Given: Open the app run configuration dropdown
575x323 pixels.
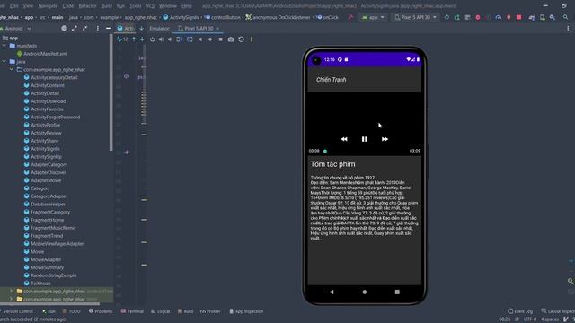Looking at the screenshot, I should (x=374, y=17).
